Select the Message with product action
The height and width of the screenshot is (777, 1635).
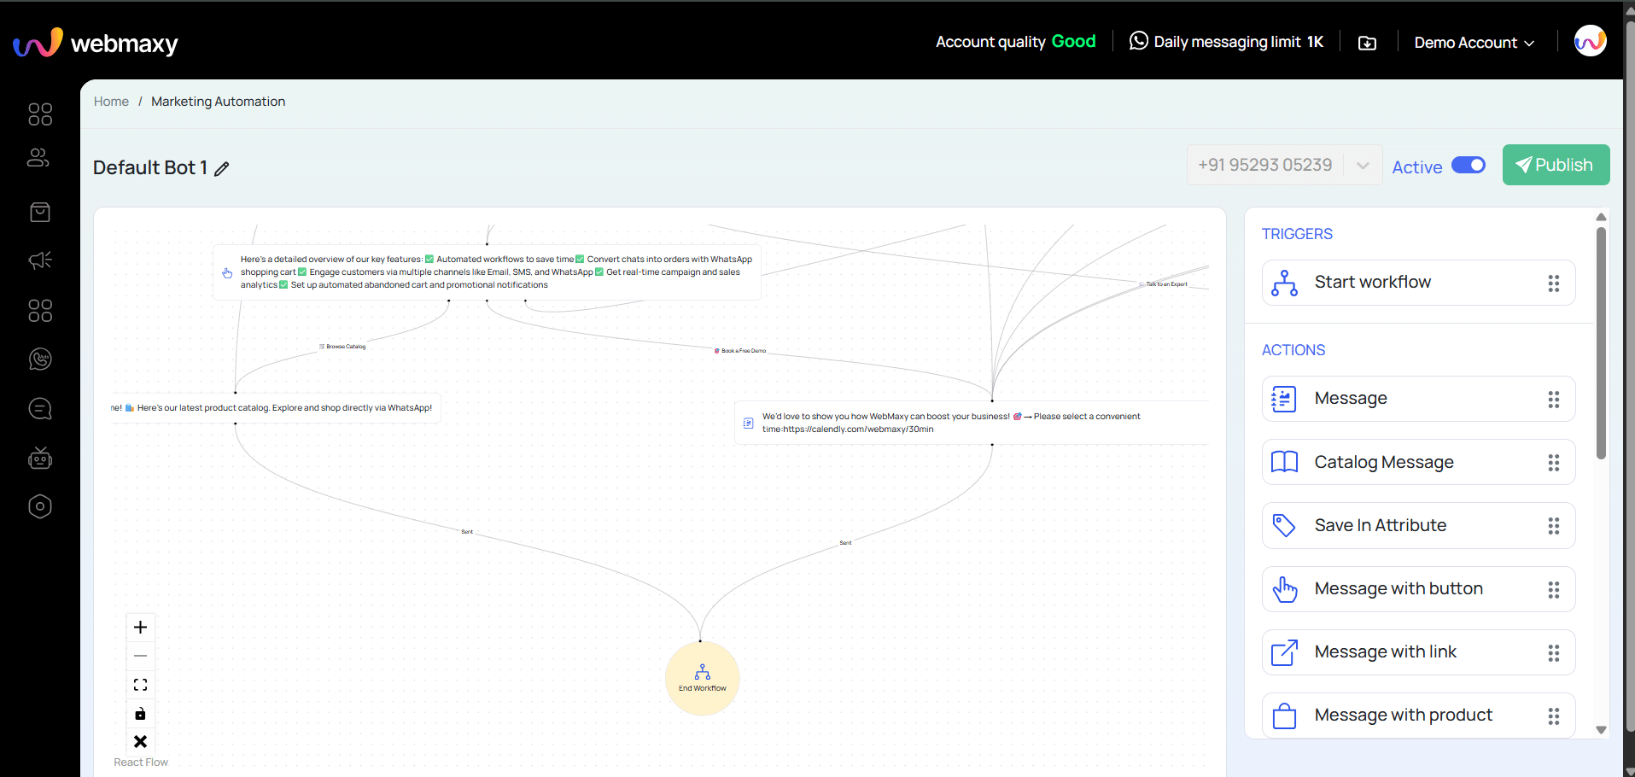(x=1418, y=716)
